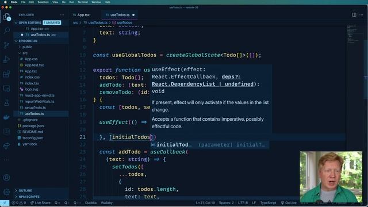Click useTodos function symbol in breadcrumb

click(x=124, y=23)
